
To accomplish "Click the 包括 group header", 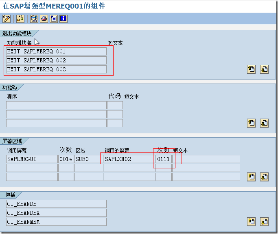I will (x=11, y=195).
